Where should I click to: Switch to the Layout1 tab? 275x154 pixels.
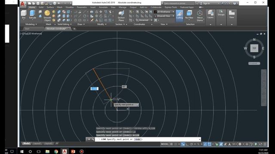click(x=37, y=143)
